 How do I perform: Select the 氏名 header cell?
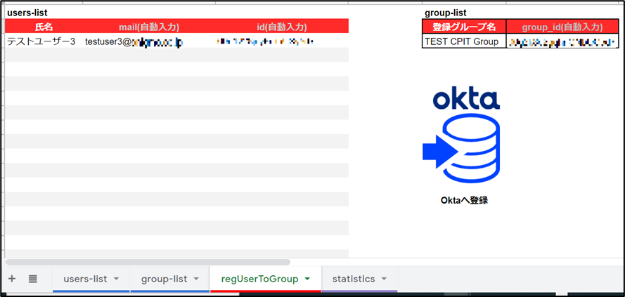44,27
